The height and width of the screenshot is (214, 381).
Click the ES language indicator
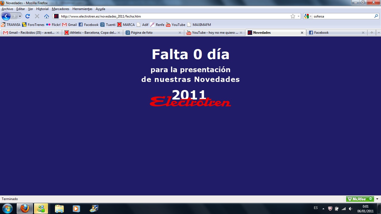point(316,208)
